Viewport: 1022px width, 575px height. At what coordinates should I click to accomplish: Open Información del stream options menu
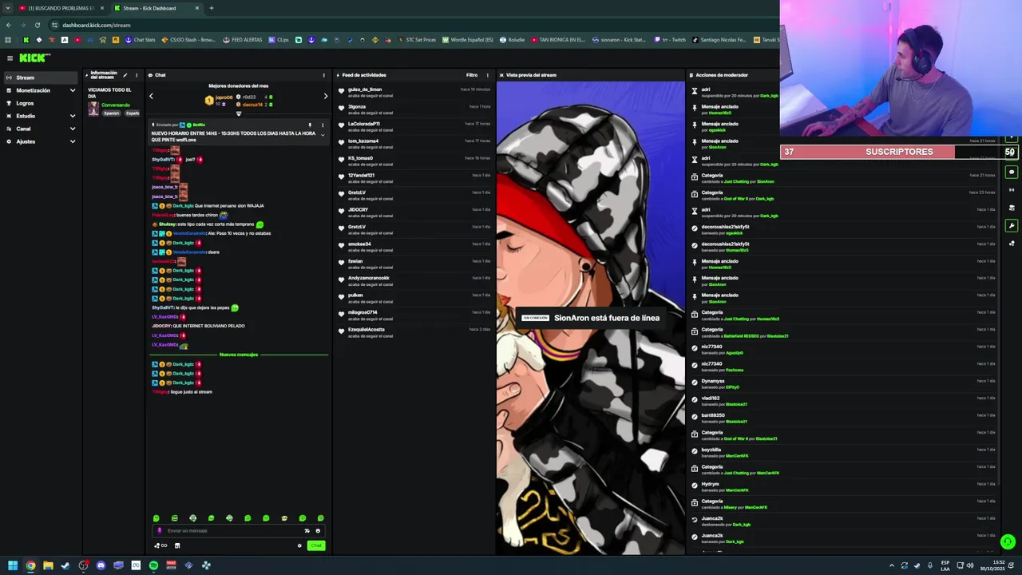(x=137, y=75)
